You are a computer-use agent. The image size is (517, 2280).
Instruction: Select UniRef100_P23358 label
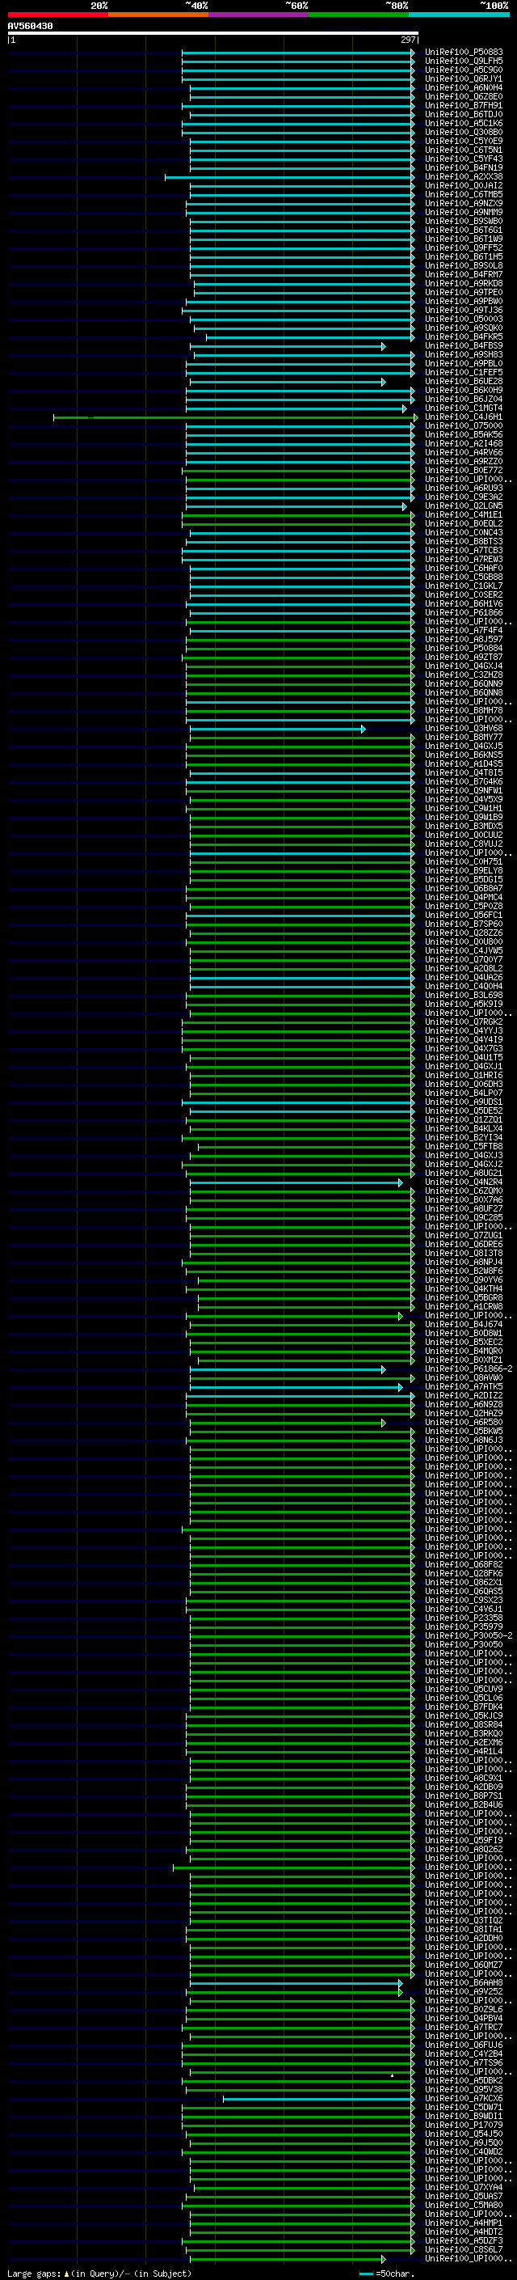tap(464, 1618)
